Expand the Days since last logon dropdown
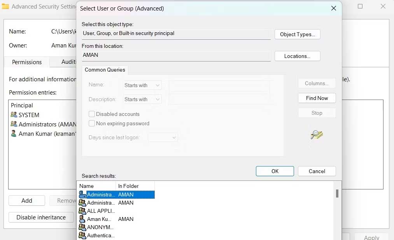 pos(163,137)
